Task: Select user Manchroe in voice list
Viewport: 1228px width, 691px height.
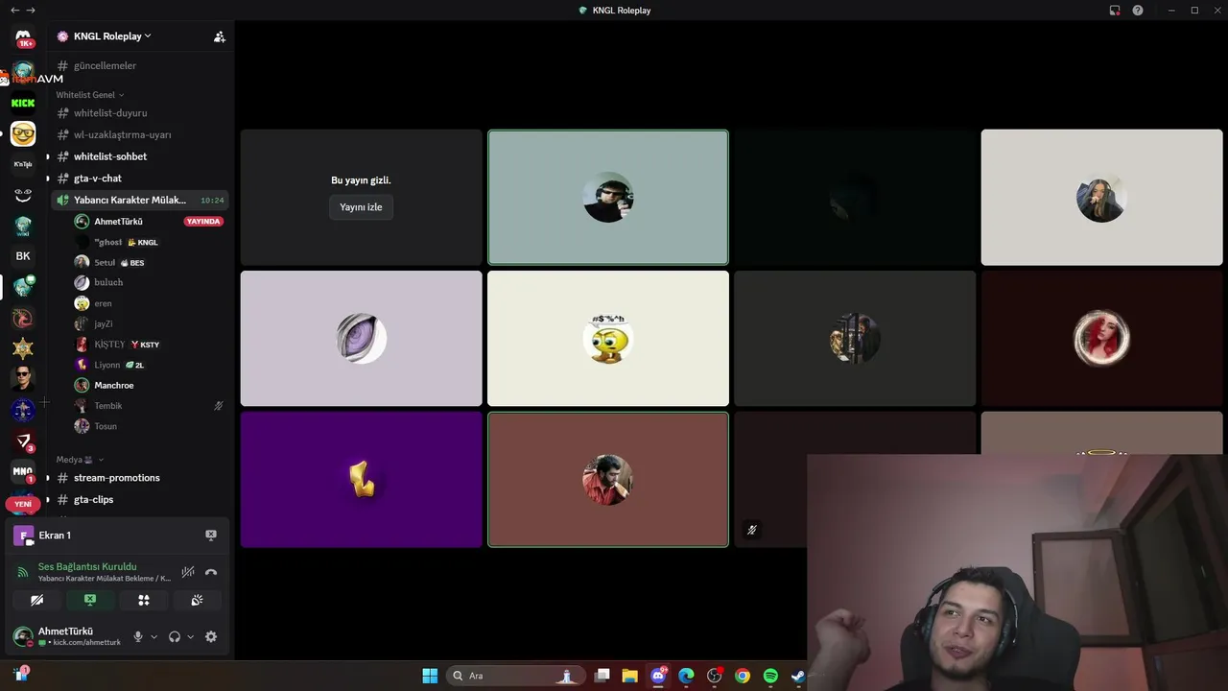Action: tap(149, 385)
